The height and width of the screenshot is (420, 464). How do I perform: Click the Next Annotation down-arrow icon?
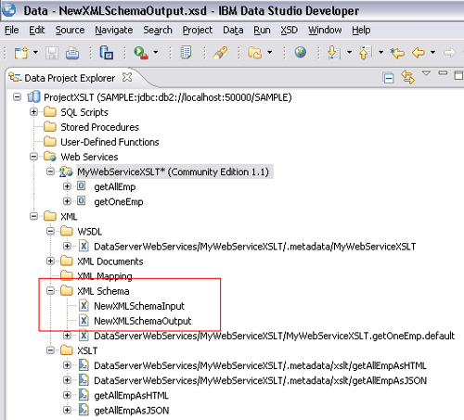tap(334, 53)
